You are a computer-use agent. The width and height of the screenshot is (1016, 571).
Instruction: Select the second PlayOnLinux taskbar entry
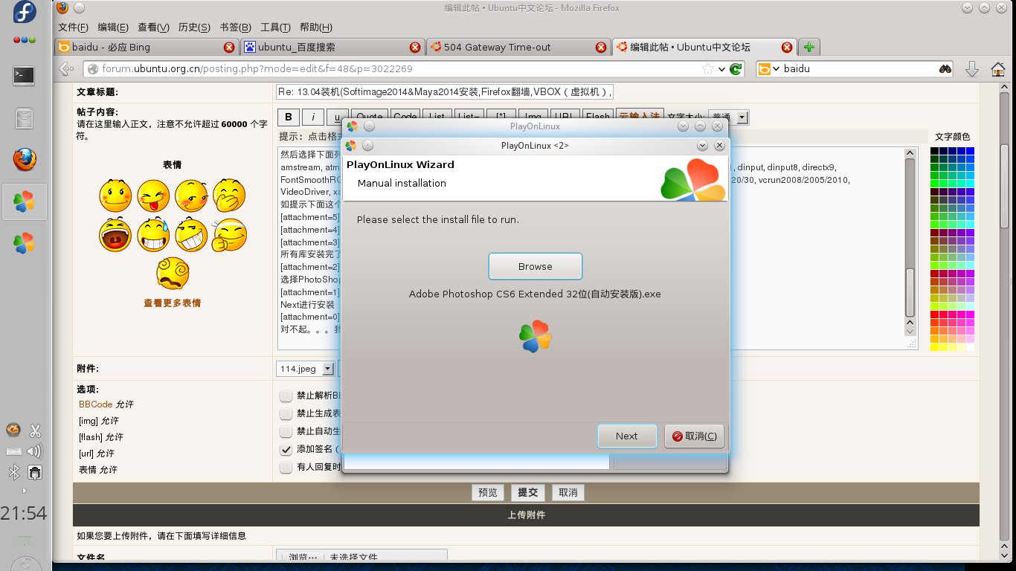tap(25, 242)
